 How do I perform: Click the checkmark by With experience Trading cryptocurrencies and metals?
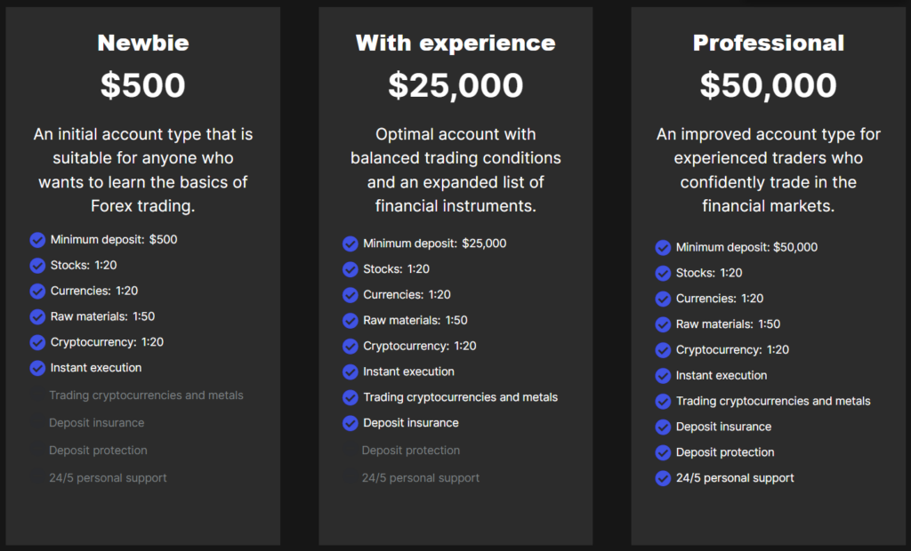(351, 397)
